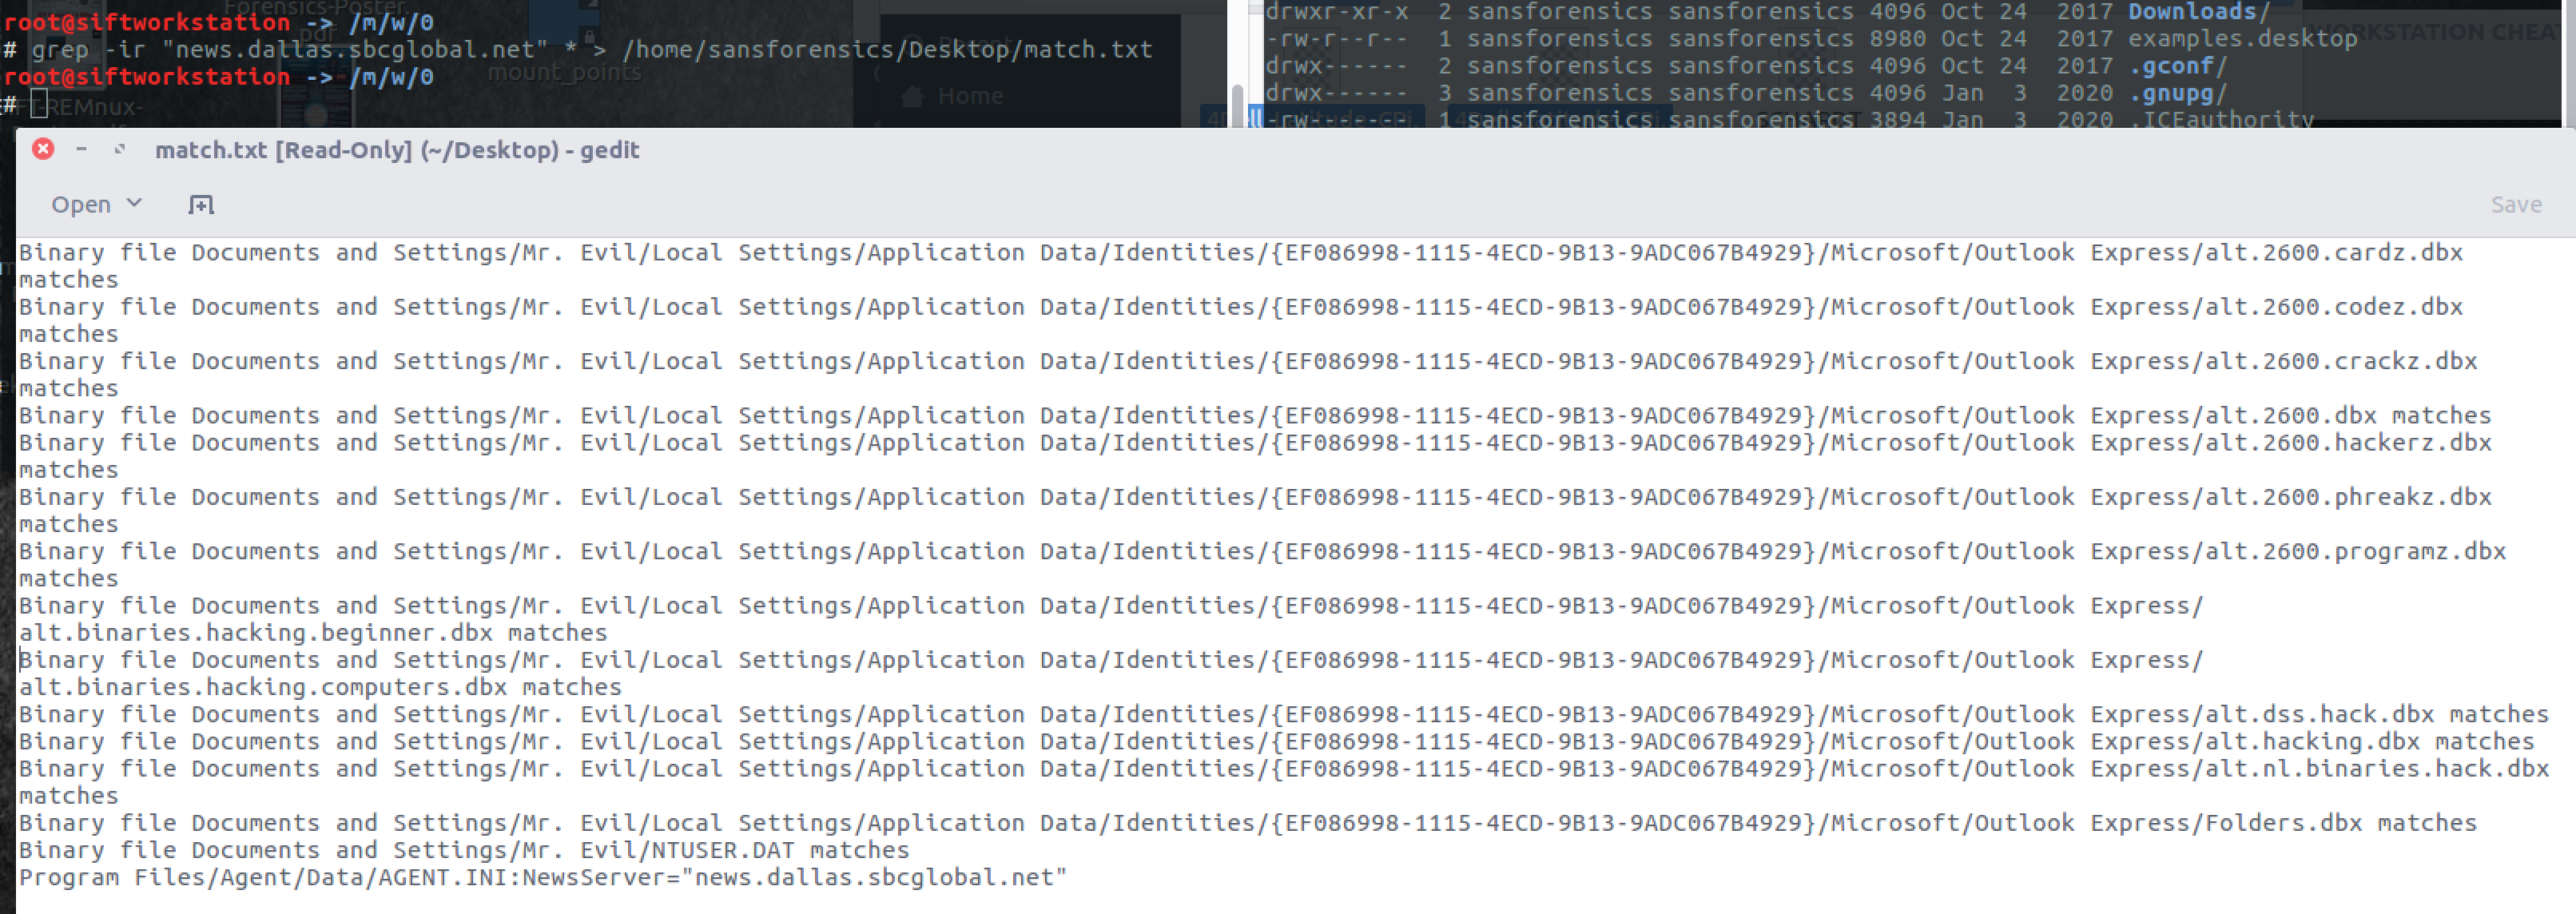Image resolution: width=2576 pixels, height=914 pixels.
Task: Click the .gnupg/ entry in listing
Action: pos(2176,93)
